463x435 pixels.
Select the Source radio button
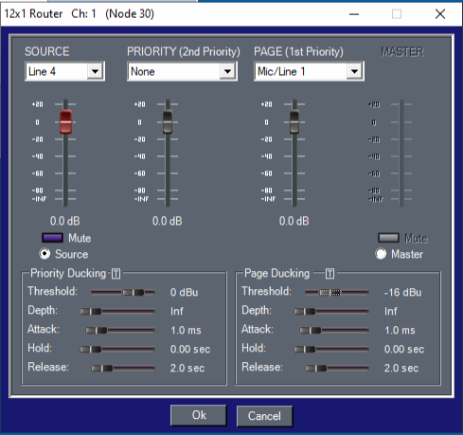[45, 254]
